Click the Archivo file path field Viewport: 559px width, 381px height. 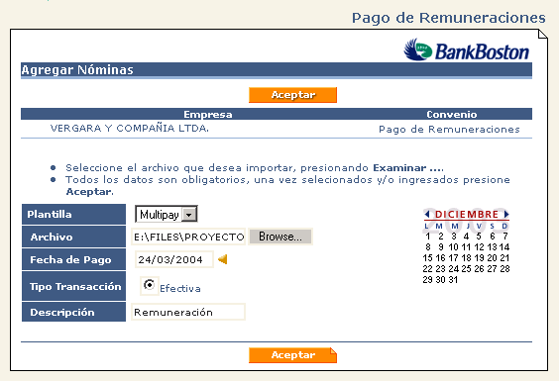click(188, 237)
